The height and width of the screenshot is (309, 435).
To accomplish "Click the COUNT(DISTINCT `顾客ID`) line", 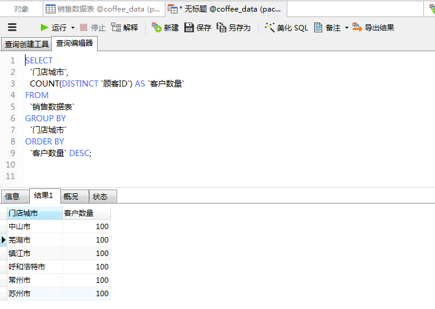I will click(107, 83).
